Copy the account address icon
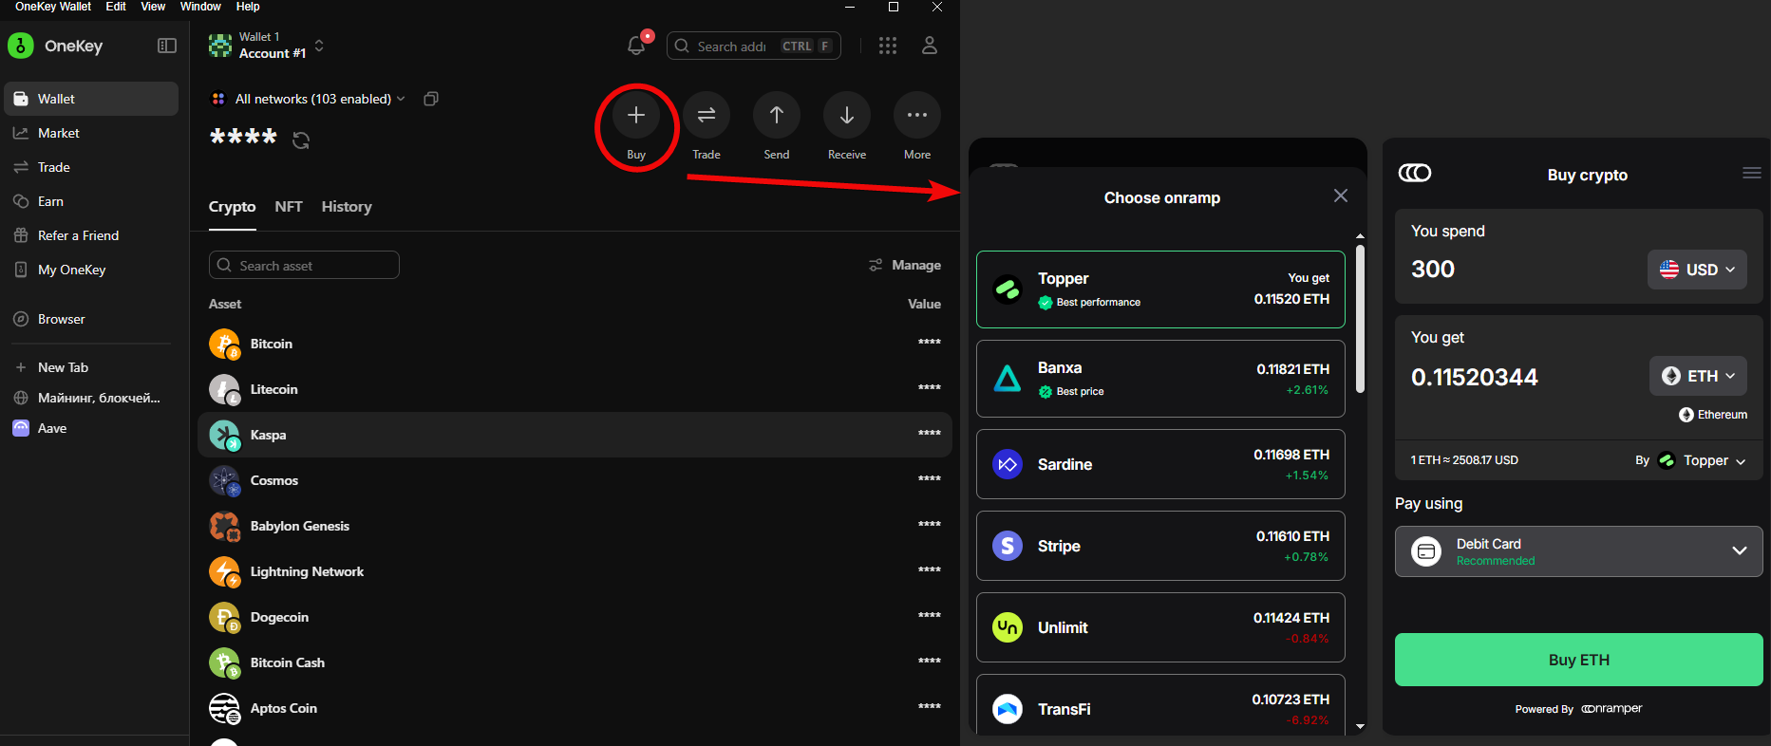 431,99
